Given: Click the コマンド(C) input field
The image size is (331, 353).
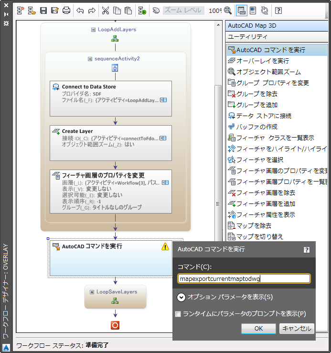Looking at the screenshot, I should coord(244,278).
